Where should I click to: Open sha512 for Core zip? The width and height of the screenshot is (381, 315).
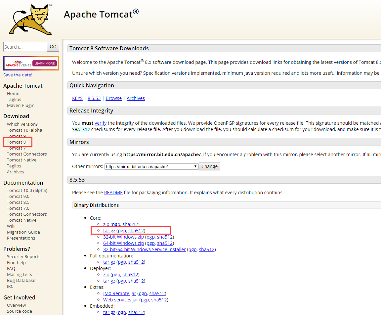pyautogui.click(x=130, y=224)
